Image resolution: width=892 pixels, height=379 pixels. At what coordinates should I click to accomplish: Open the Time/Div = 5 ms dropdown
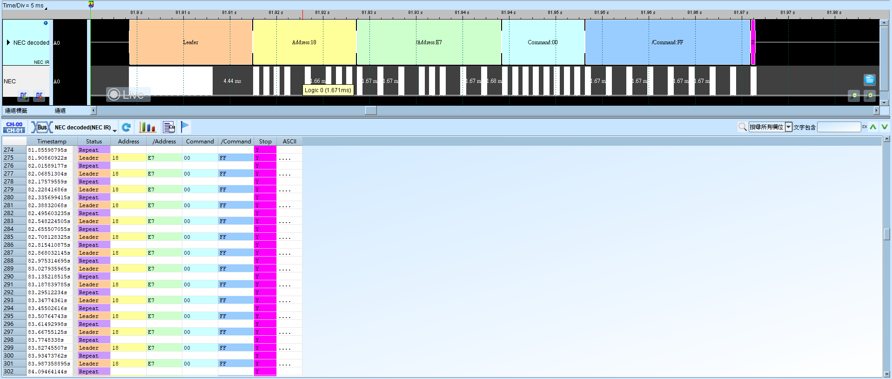click(x=25, y=6)
